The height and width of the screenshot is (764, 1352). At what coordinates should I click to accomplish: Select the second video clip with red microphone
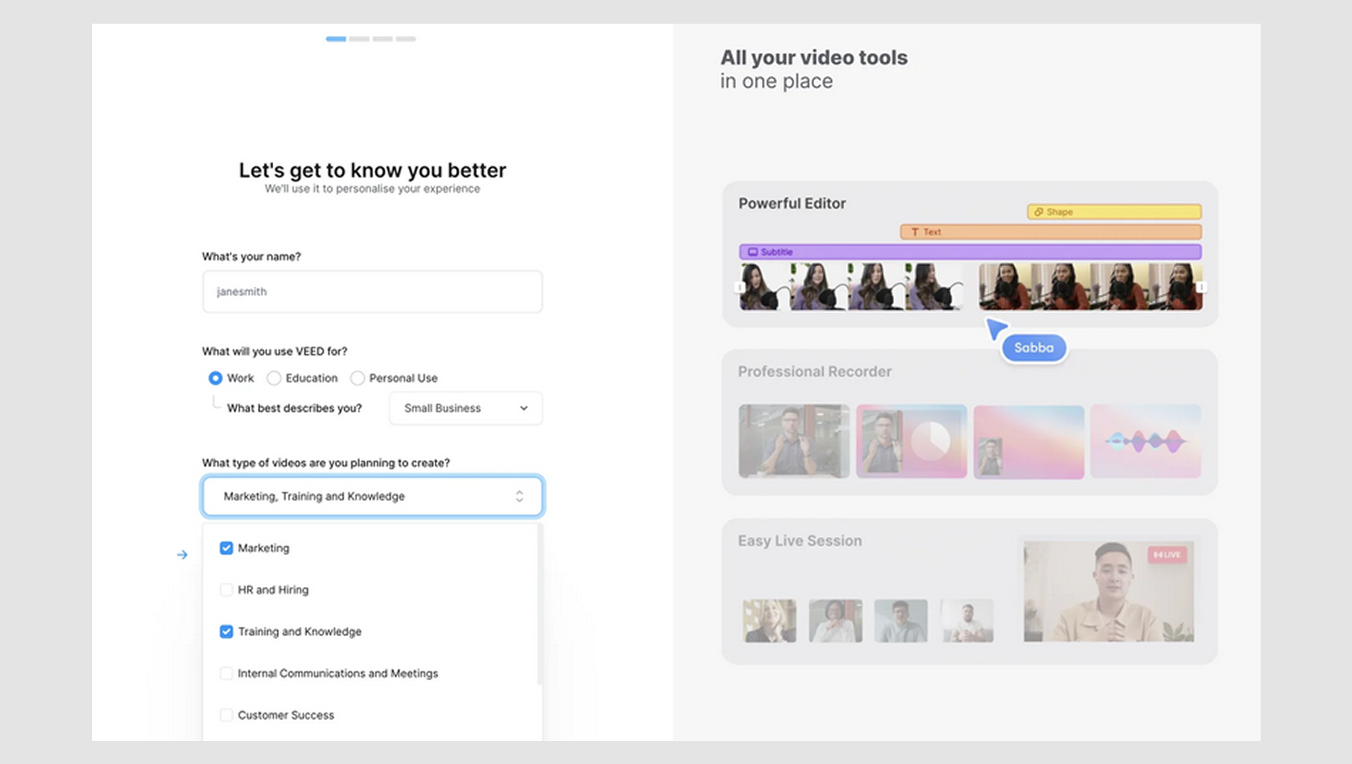(1090, 287)
